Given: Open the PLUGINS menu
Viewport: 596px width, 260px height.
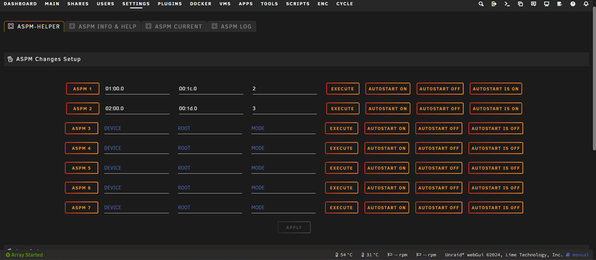Looking at the screenshot, I should click(x=170, y=4).
